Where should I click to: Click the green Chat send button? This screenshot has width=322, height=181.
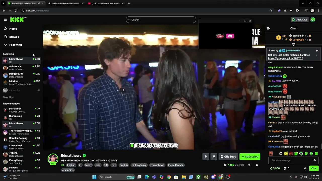pos(314,168)
